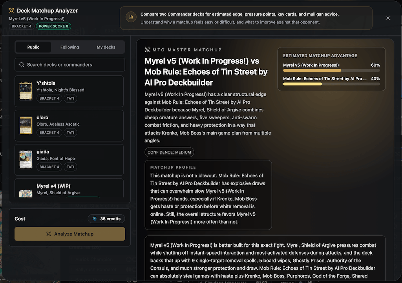This screenshot has width=402, height=283.
Task: Click the Confidence: Medium badge
Action: tap(169, 152)
